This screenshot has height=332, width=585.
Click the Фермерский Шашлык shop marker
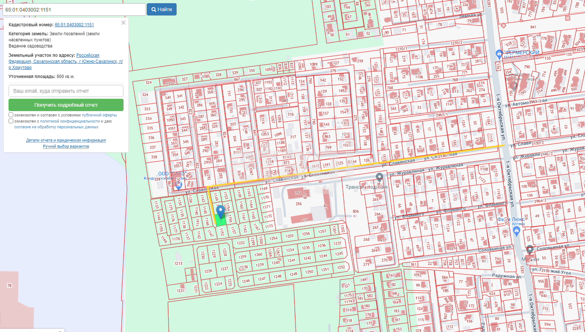(x=499, y=54)
